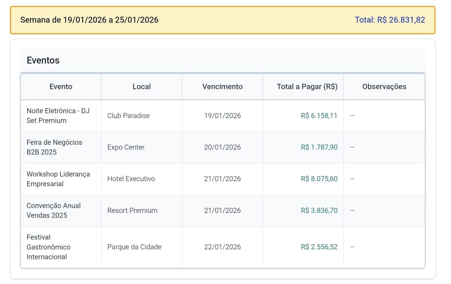Sort the table by Vencimento column
Image resolution: width=451 pixels, height=284 pixels.
pos(222,86)
